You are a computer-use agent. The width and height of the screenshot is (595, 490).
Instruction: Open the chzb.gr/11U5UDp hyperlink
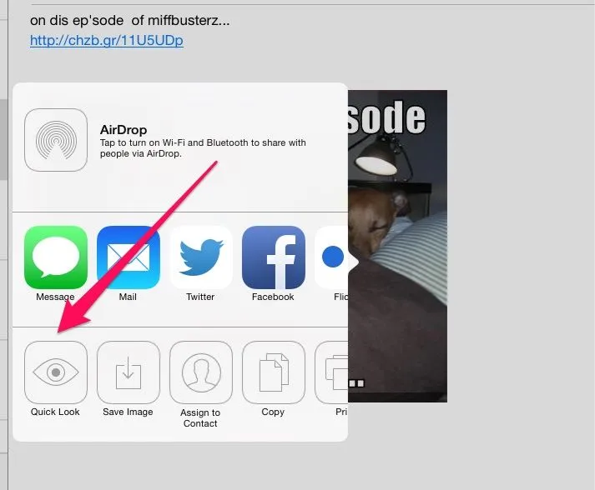pos(106,40)
